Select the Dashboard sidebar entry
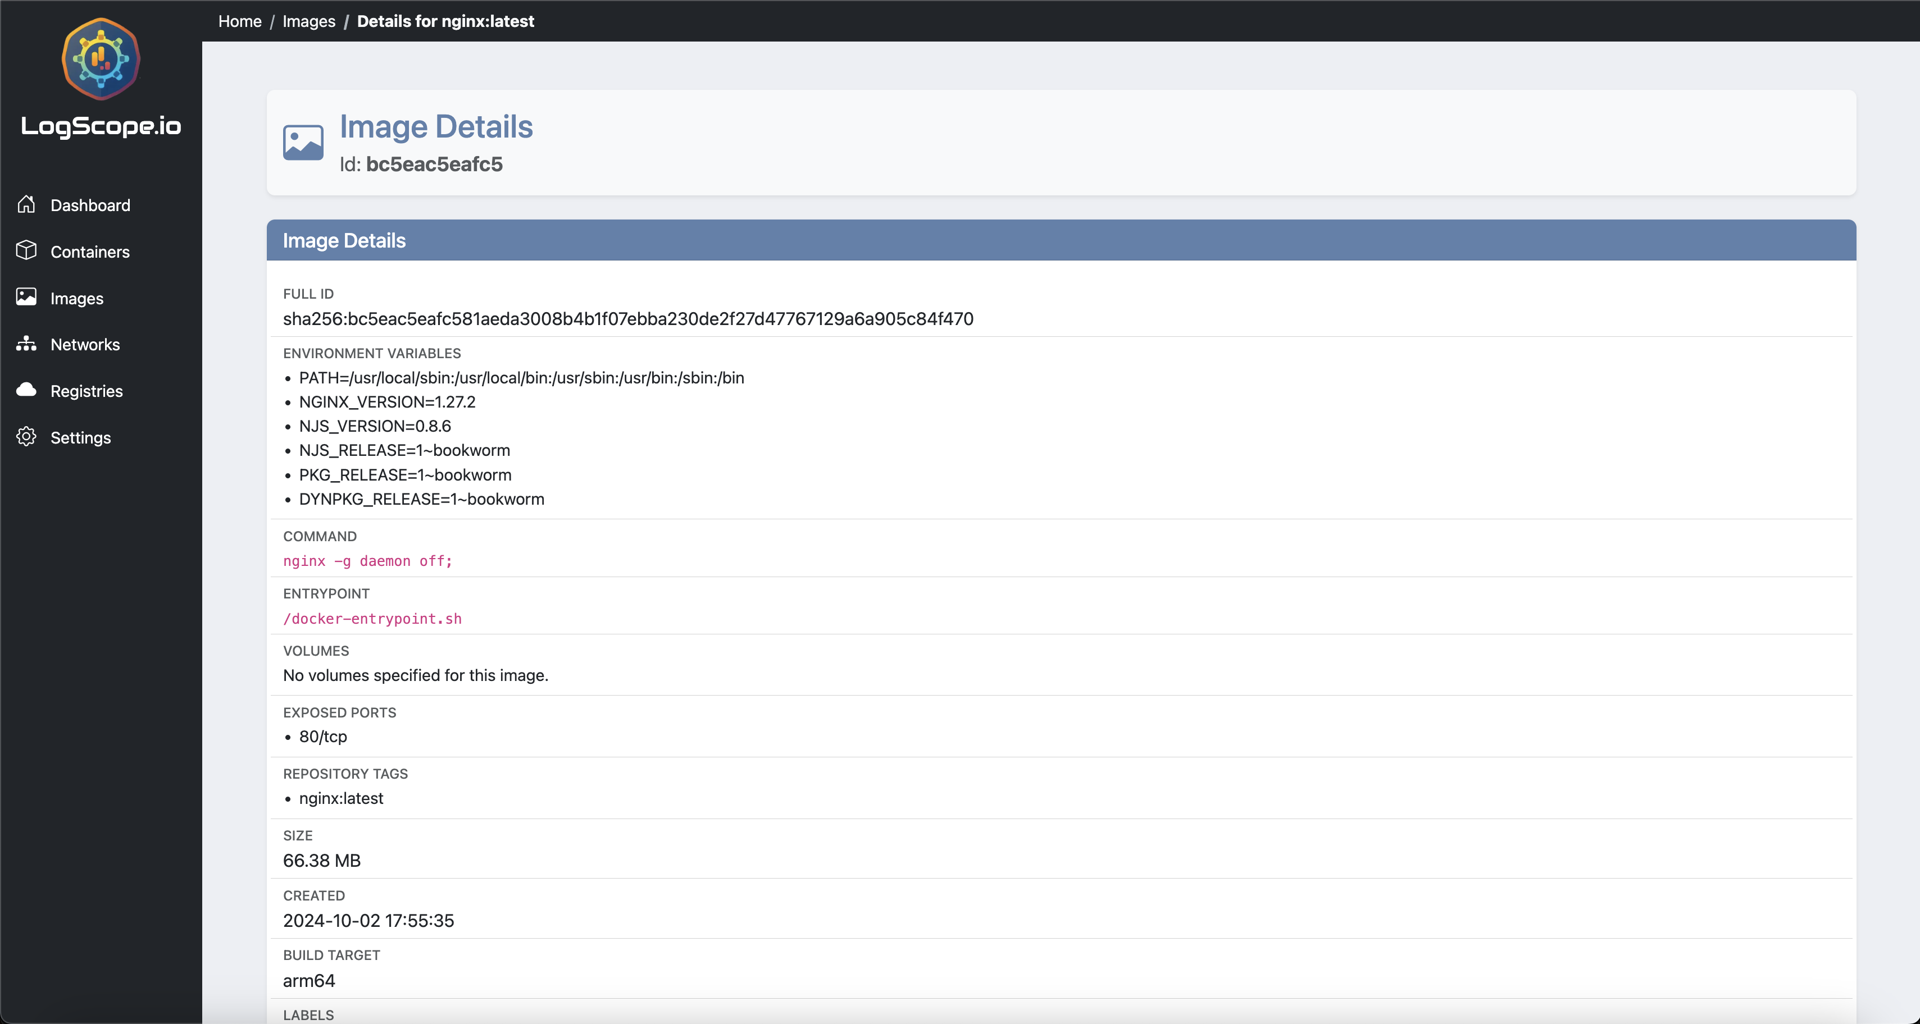The height and width of the screenshot is (1024, 1920). point(90,205)
